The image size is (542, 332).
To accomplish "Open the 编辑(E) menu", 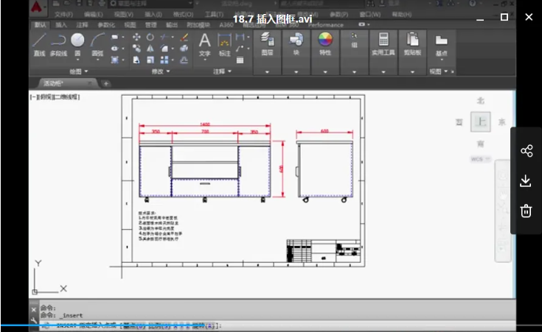I will (94, 15).
